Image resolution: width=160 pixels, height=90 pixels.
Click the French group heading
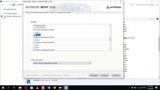coord(37,32)
